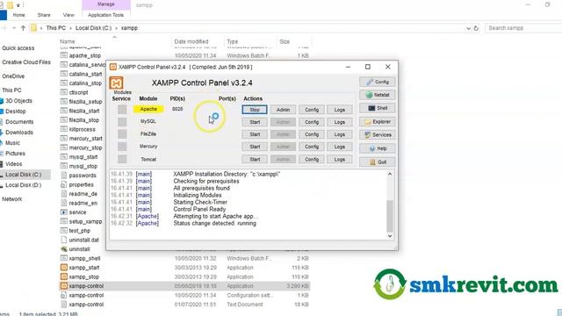This screenshot has width=562, height=316.
Task: Select the Manage contextual tab
Action: [x=106, y=4]
